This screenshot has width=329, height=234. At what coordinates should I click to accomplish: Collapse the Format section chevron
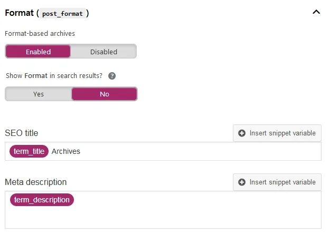point(316,12)
